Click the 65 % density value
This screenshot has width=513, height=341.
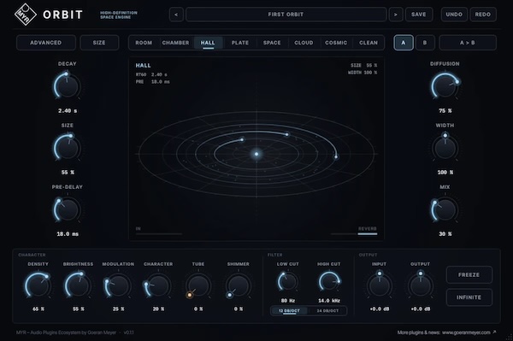pyautogui.click(x=38, y=309)
